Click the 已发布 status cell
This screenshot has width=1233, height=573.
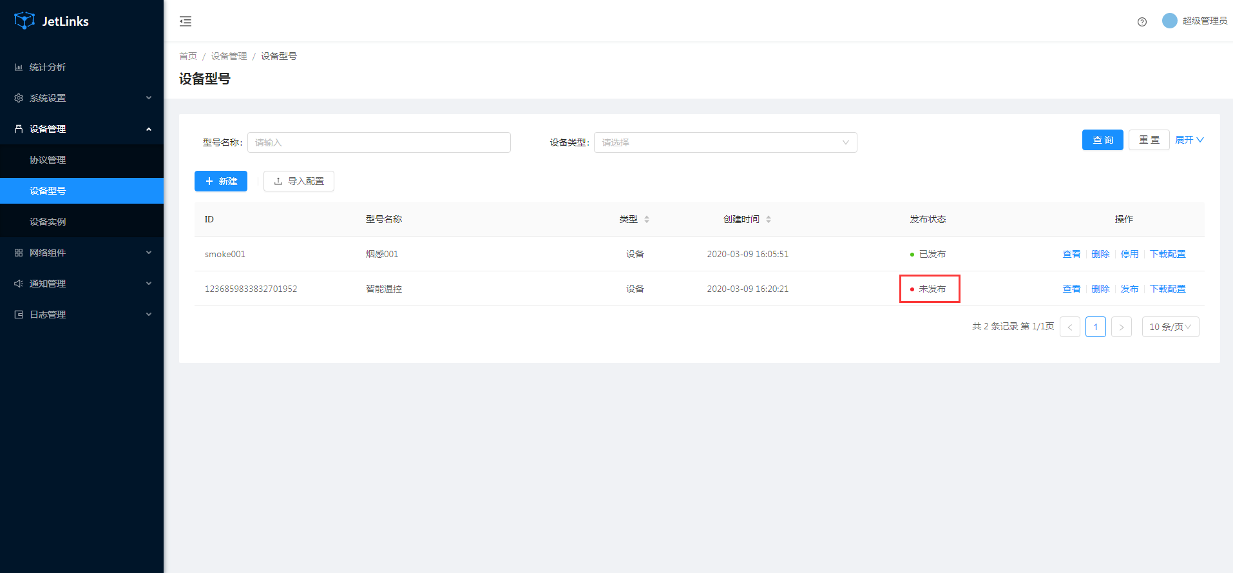[x=928, y=254]
